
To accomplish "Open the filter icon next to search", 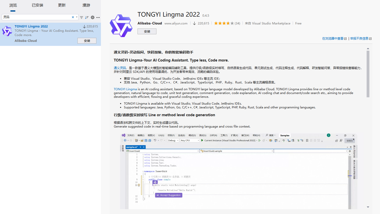I will coord(82,17).
